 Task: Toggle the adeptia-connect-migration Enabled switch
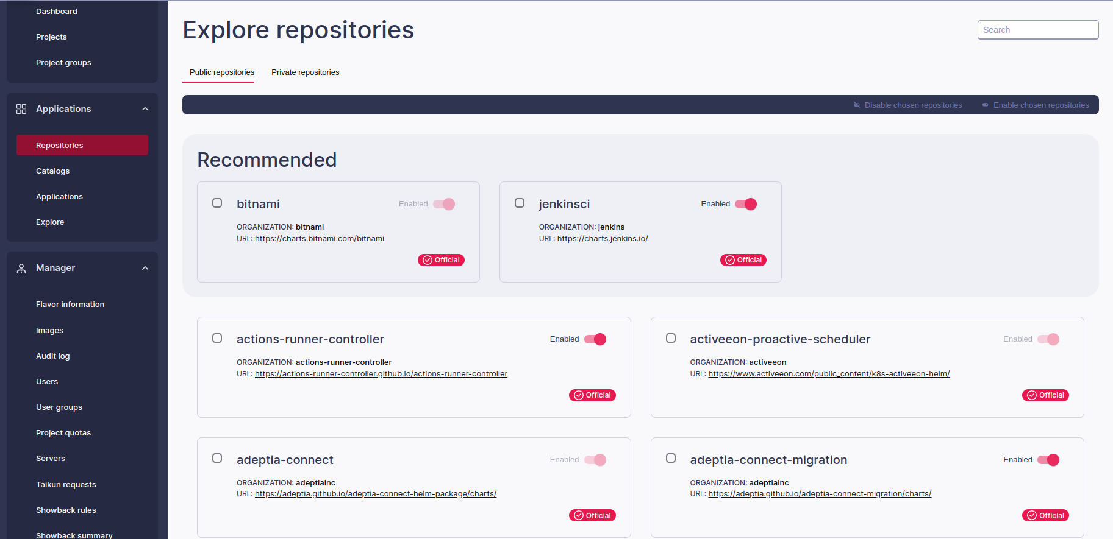point(1048,460)
